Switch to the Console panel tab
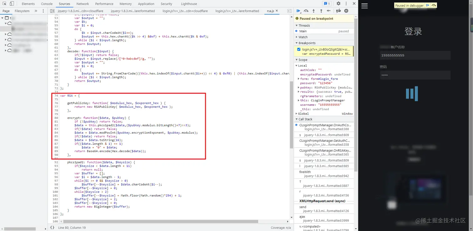 coord(47,4)
